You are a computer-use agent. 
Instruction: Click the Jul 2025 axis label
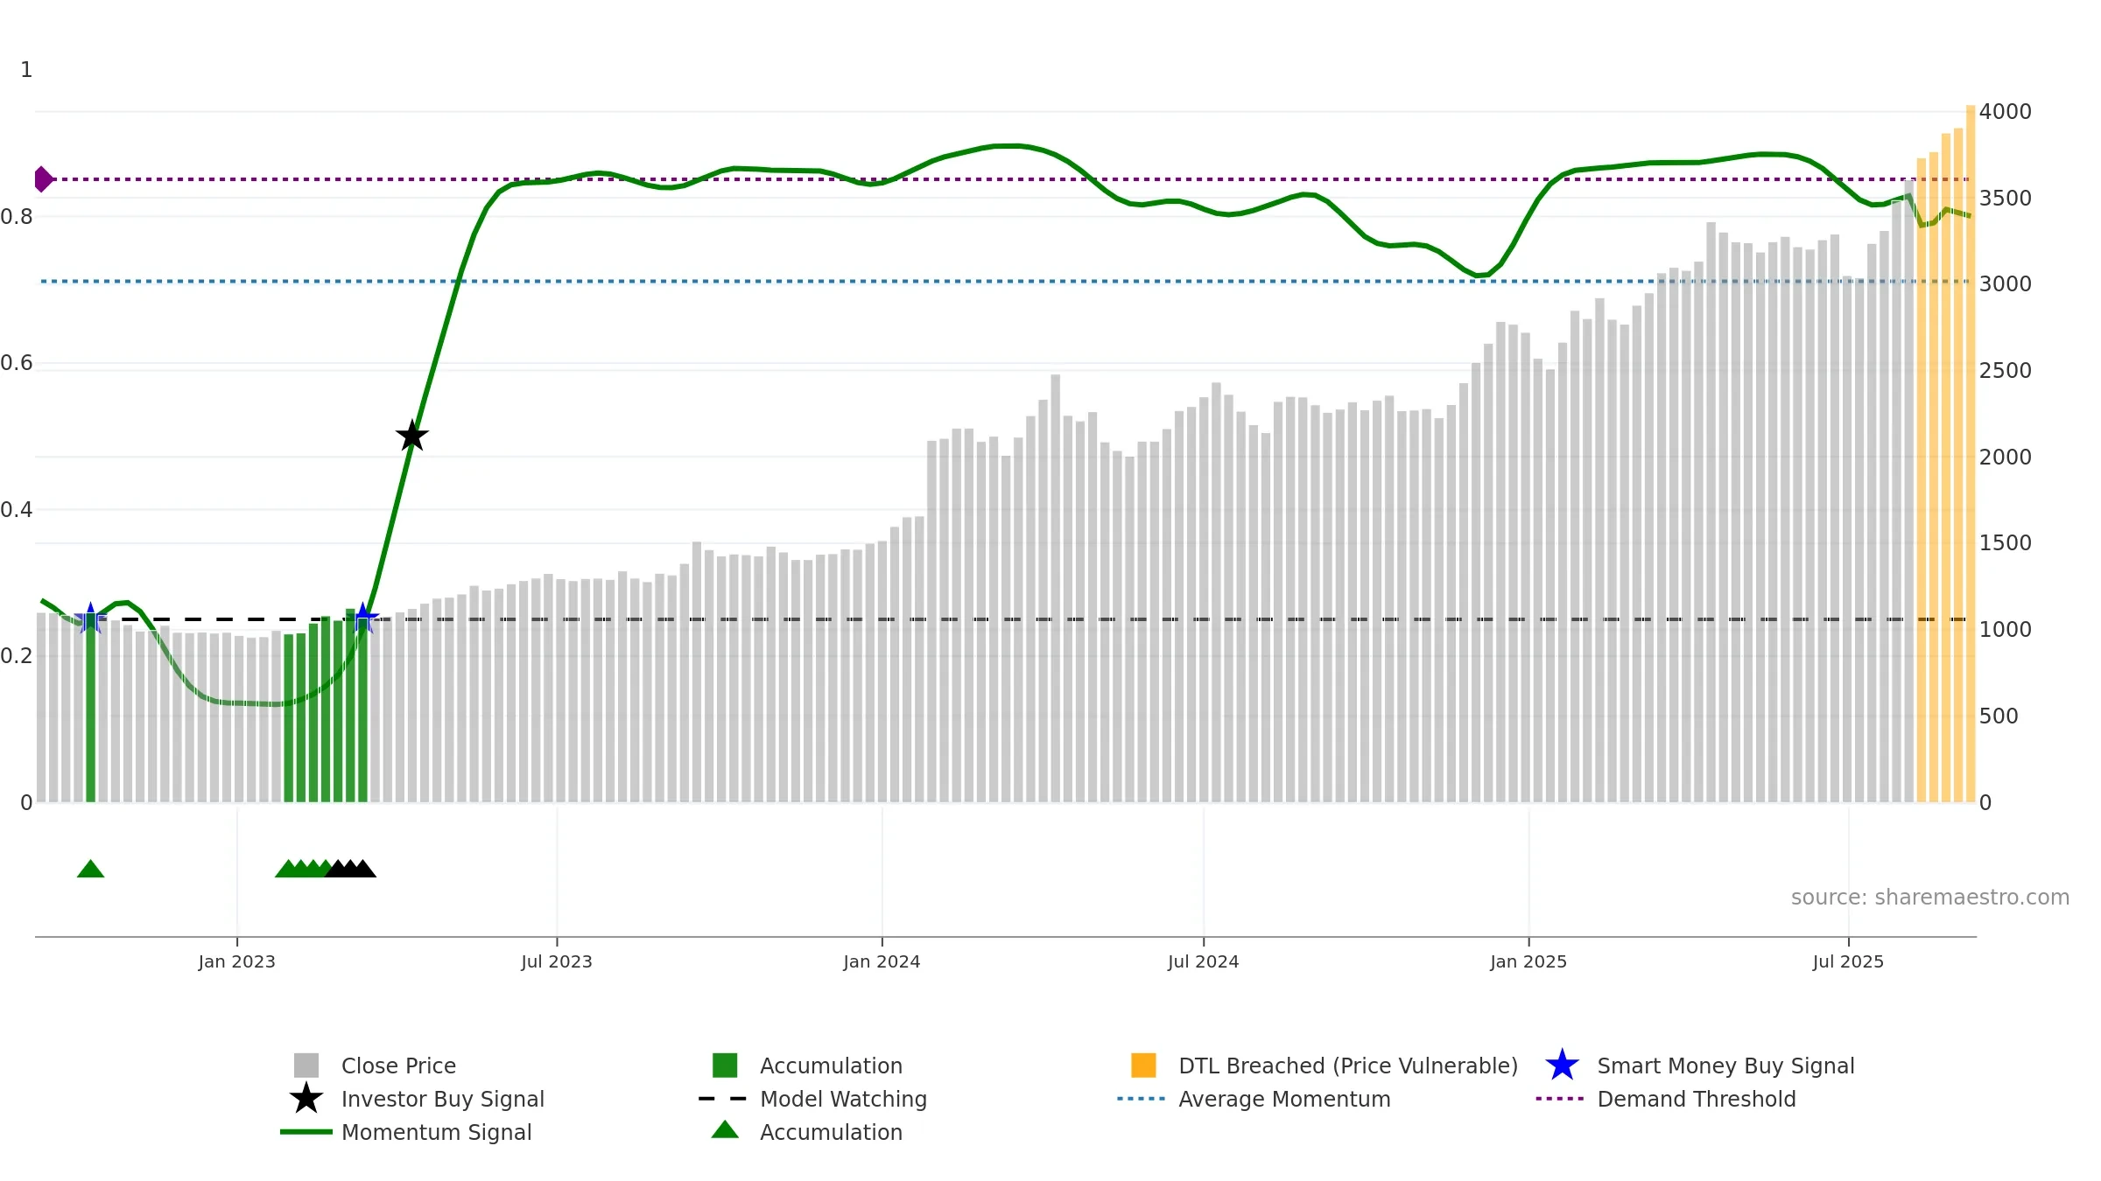coord(1848,961)
